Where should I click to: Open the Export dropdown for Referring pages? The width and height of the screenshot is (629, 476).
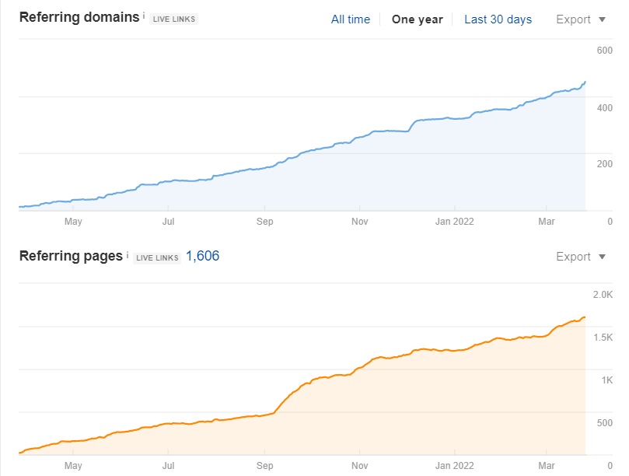[580, 257]
